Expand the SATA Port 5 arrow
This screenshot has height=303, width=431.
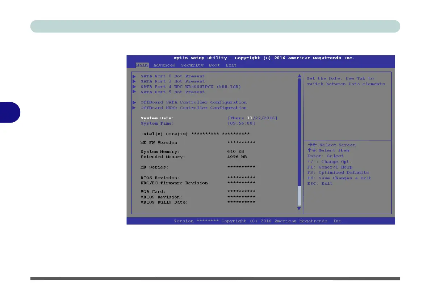[x=134, y=92]
